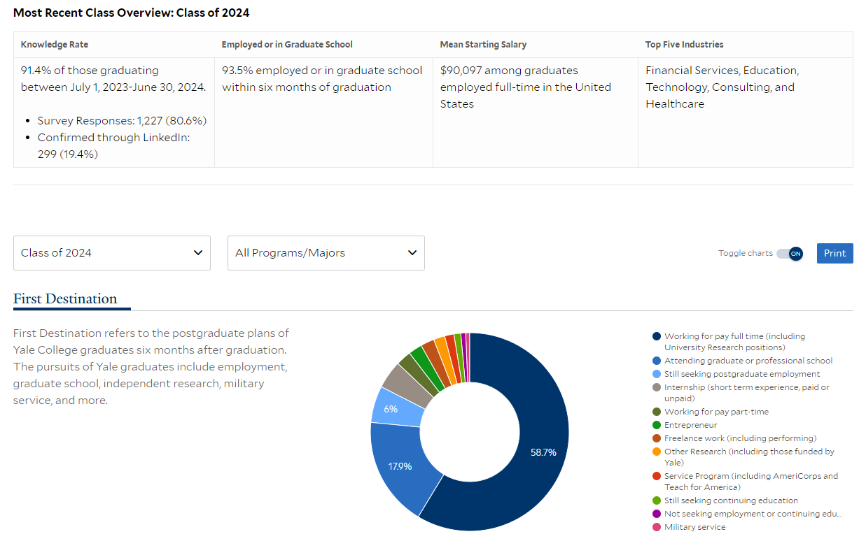The image size is (866, 548).
Task: Click the 6% light blue donut segment
Action: tap(392, 408)
